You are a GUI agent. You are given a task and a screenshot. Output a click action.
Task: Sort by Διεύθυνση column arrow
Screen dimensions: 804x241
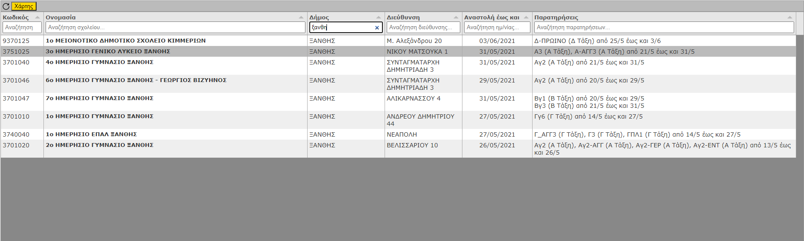[x=456, y=18]
